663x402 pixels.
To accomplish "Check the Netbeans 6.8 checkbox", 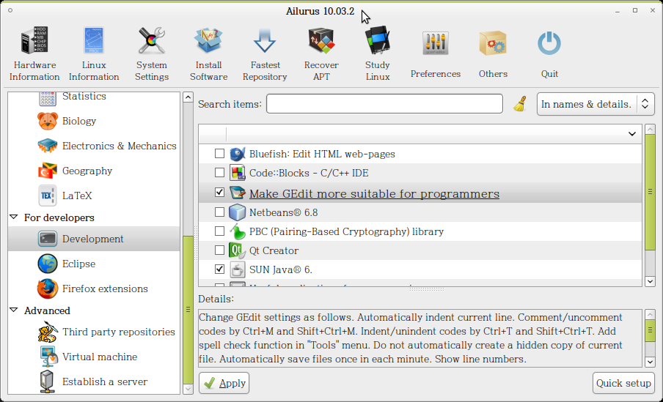I will (219, 212).
